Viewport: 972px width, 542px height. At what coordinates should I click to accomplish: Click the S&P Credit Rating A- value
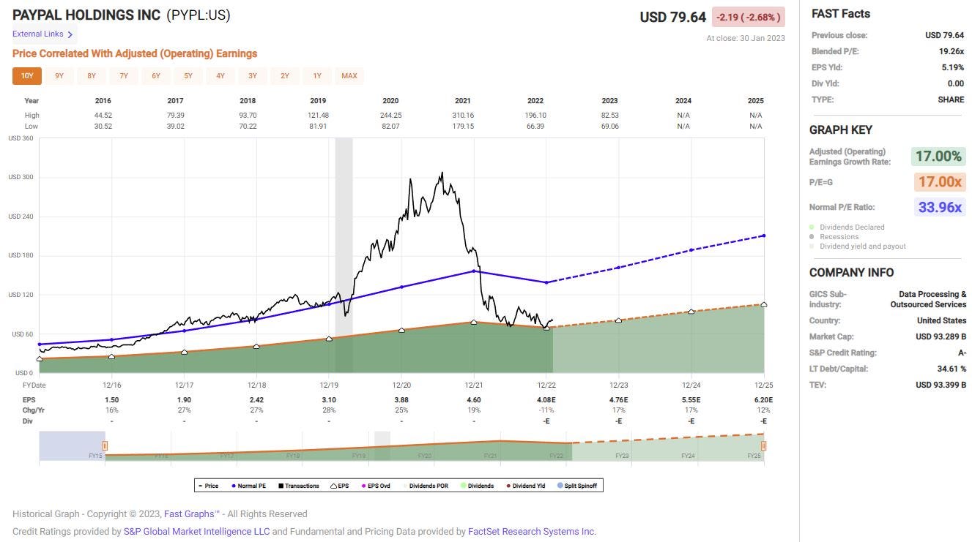click(x=962, y=353)
